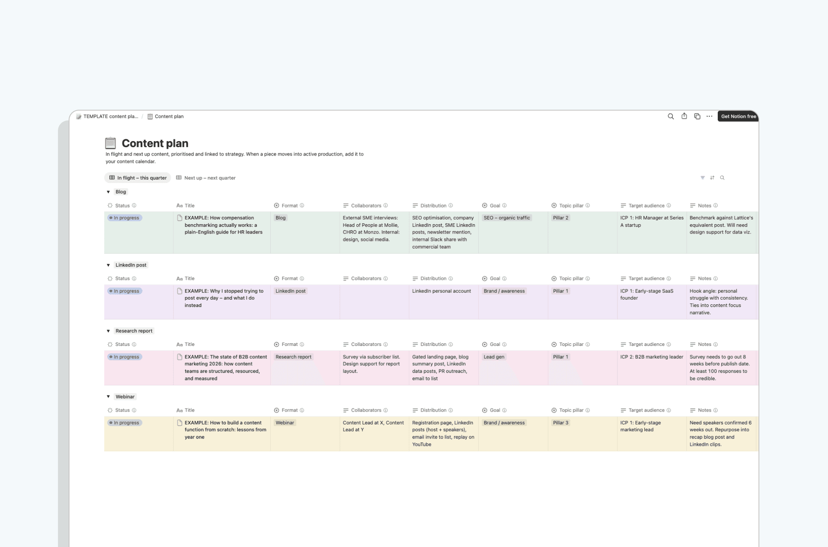Collapse the Research report group
Screen dimensions: 828x547
pos(108,331)
